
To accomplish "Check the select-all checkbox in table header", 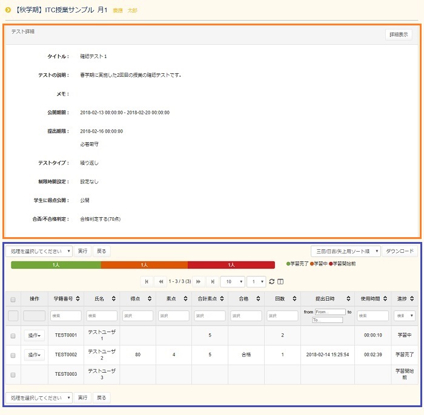I will click(x=13, y=299).
